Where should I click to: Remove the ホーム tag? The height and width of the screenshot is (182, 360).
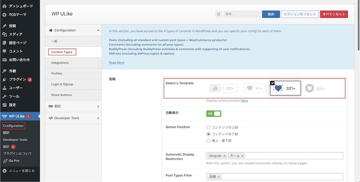[x=242, y=156]
